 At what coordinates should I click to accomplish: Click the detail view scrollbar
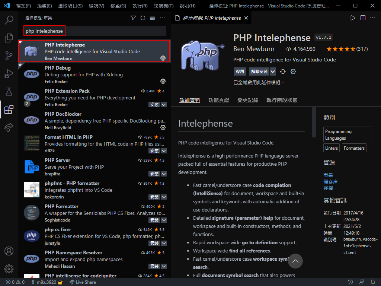coord(314,122)
